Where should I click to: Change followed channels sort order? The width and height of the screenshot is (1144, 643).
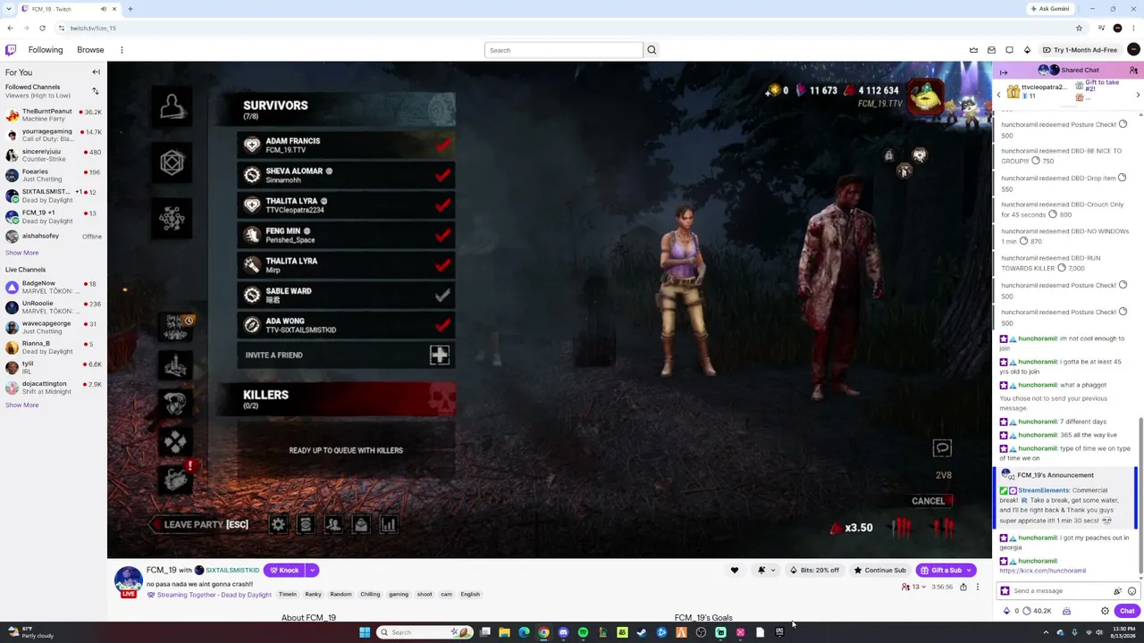pos(96,91)
